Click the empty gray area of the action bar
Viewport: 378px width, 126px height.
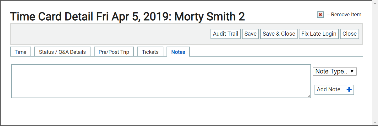pos(110,34)
